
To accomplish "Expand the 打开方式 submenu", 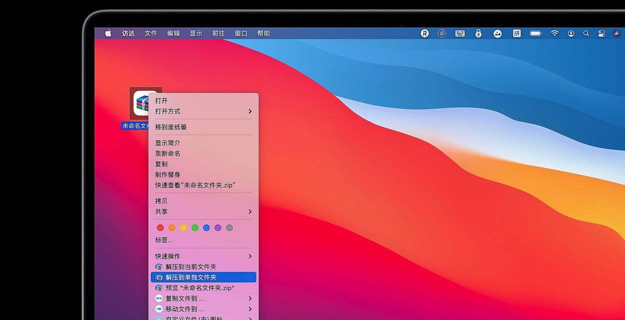I will pyautogui.click(x=203, y=111).
